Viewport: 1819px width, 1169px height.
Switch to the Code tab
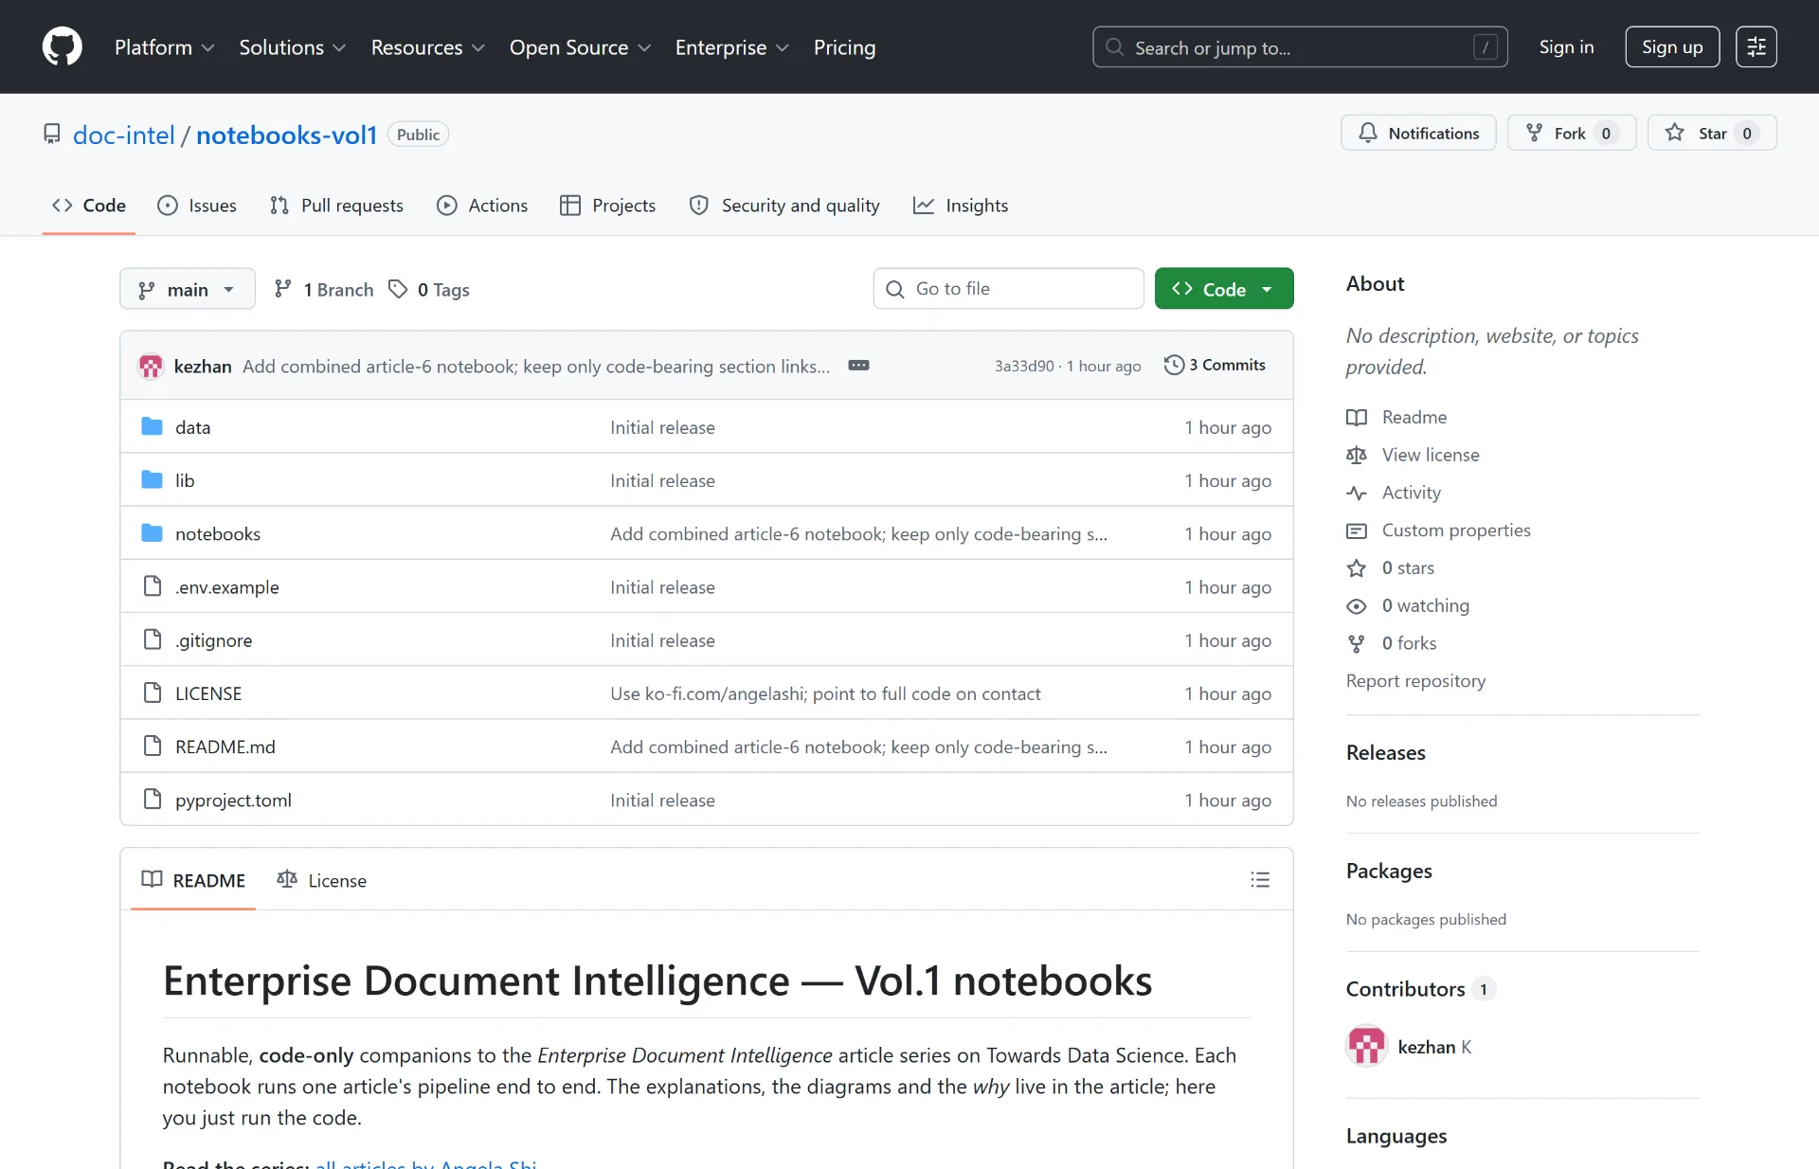(89, 206)
